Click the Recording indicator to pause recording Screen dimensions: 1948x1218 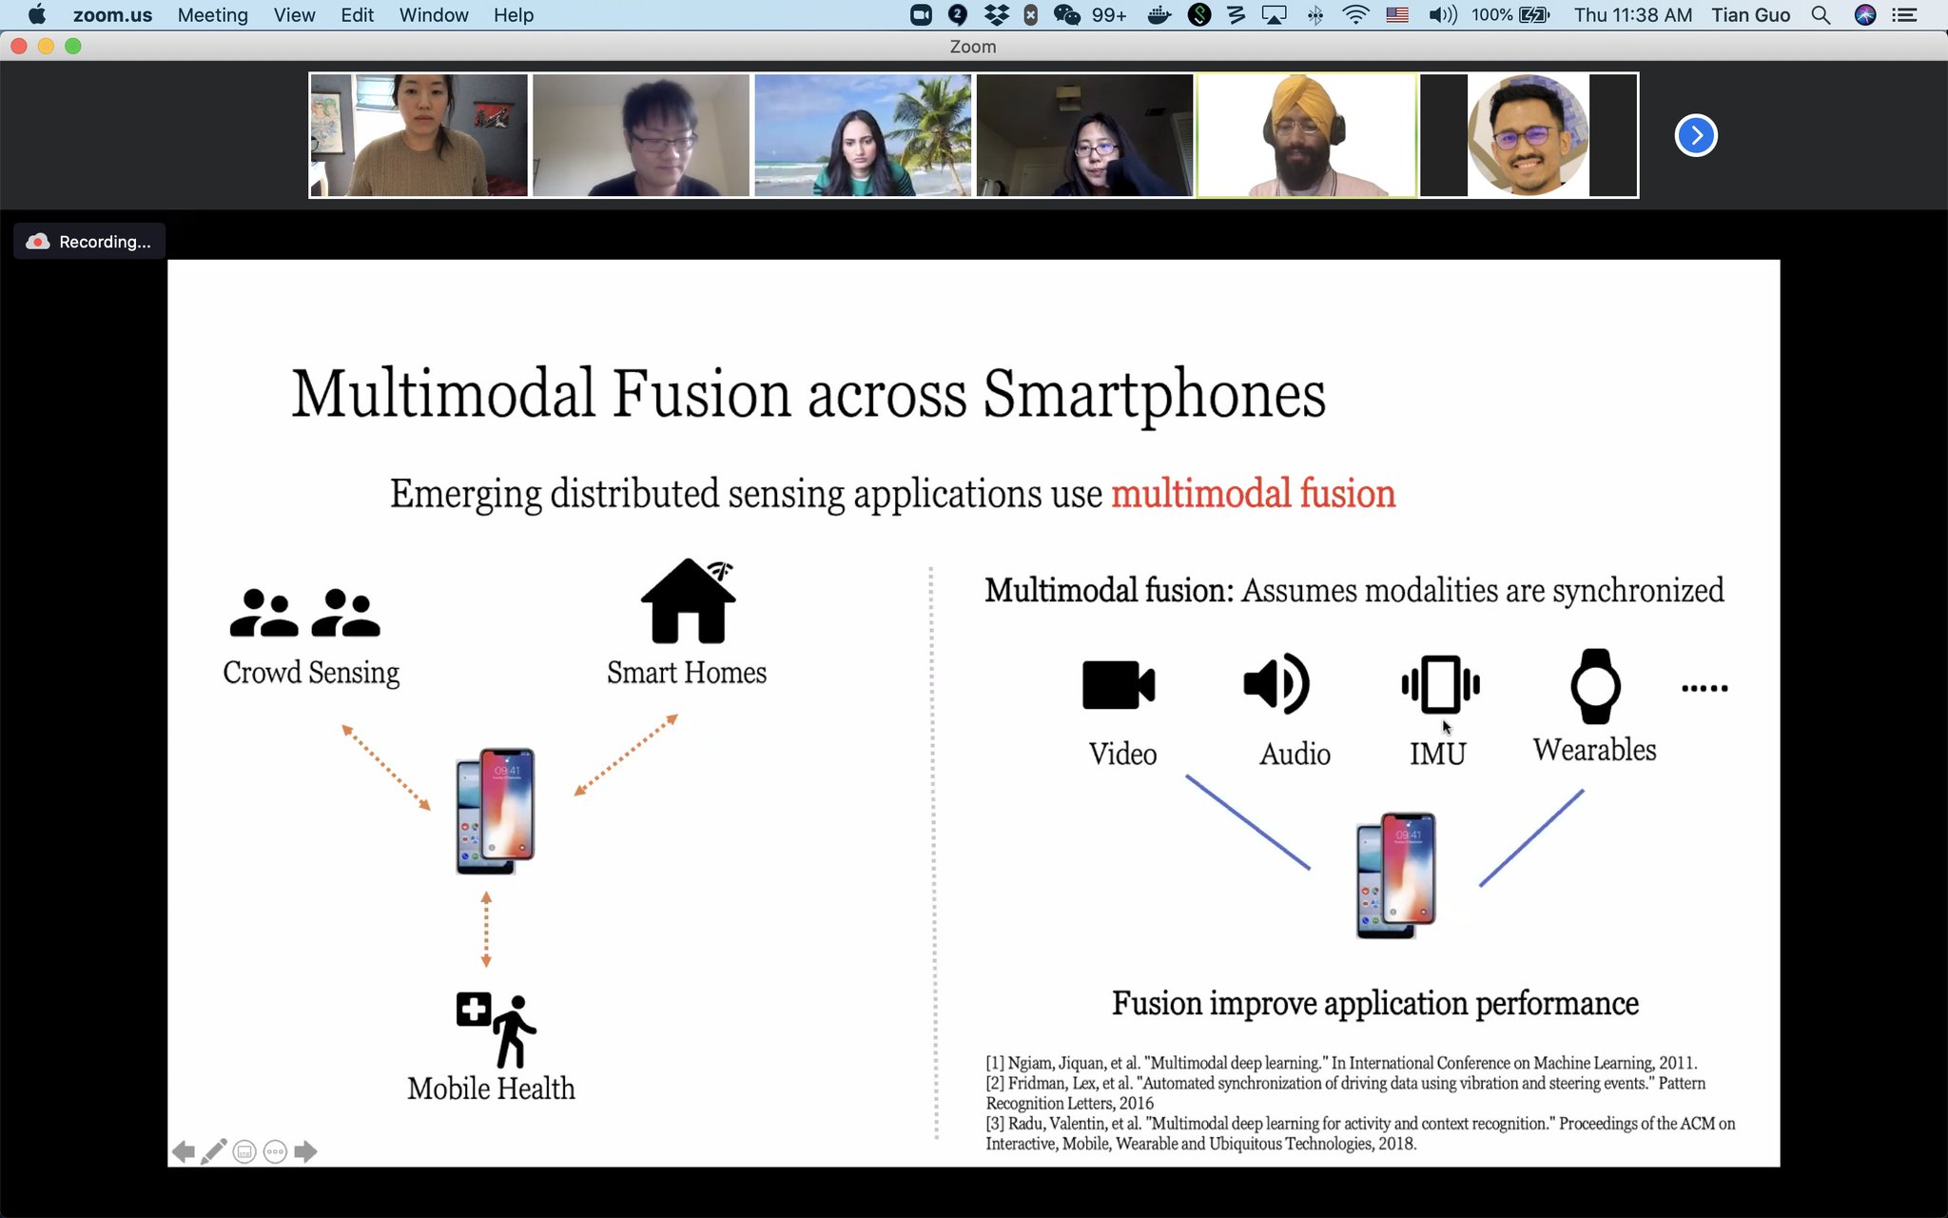pyautogui.click(x=88, y=241)
